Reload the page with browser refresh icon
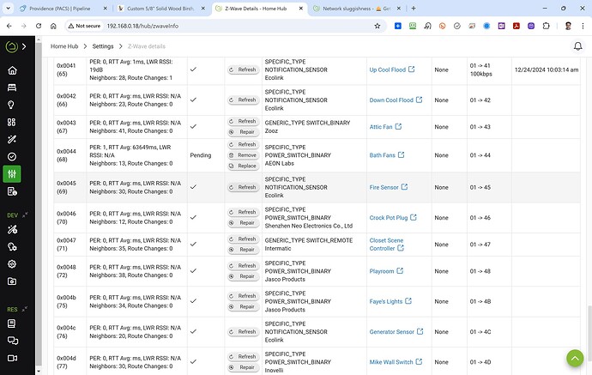The height and width of the screenshot is (375, 592). tap(39, 26)
